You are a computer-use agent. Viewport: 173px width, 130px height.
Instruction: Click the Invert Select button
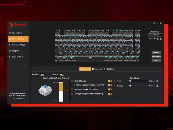(156, 57)
